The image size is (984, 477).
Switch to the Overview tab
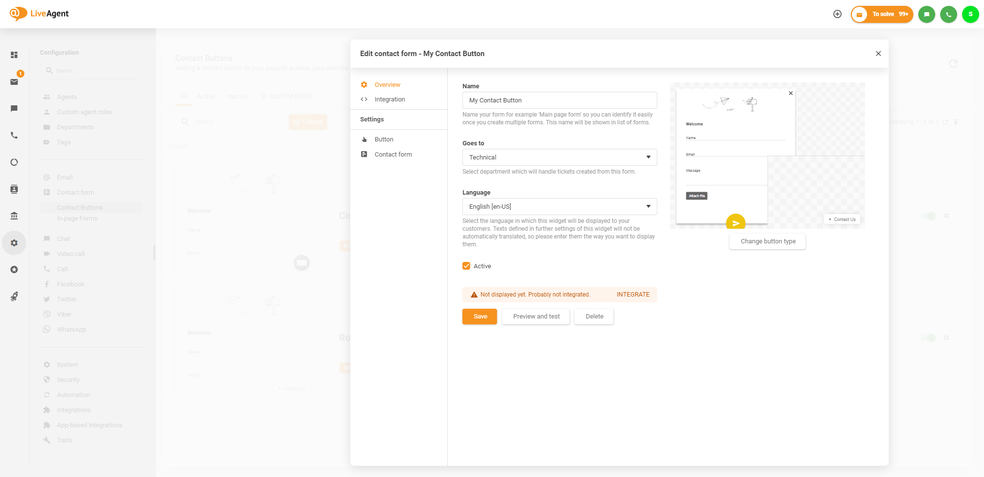click(x=387, y=84)
